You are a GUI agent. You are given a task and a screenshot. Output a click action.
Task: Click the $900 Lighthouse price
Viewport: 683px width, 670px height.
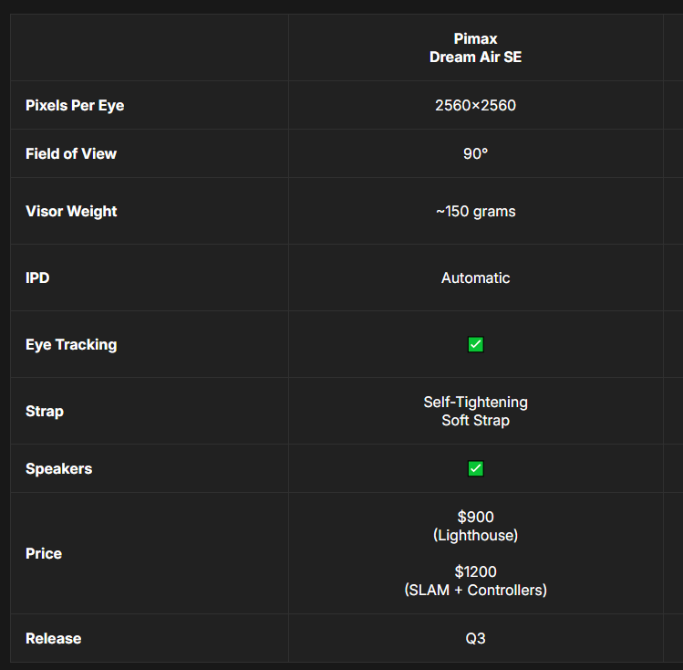tap(475, 527)
